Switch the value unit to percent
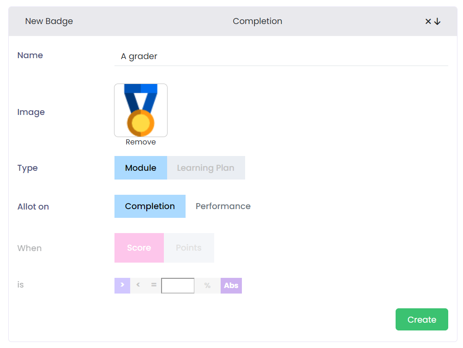 207,286
